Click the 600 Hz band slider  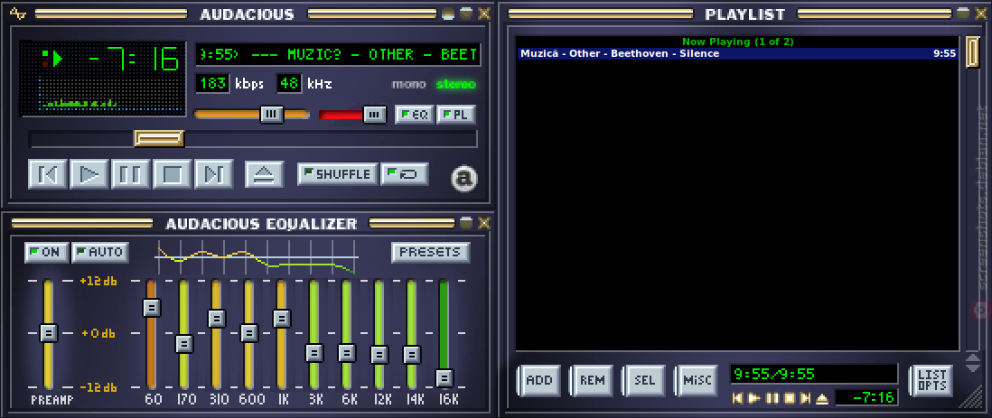pyautogui.click(x=249, y=332)
